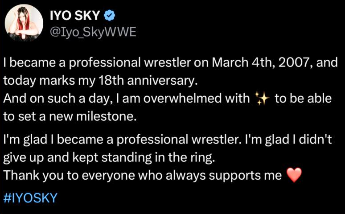Open the IYO SKY display name
The height and width of the screenshot is (214, 345).
(75, 16)
